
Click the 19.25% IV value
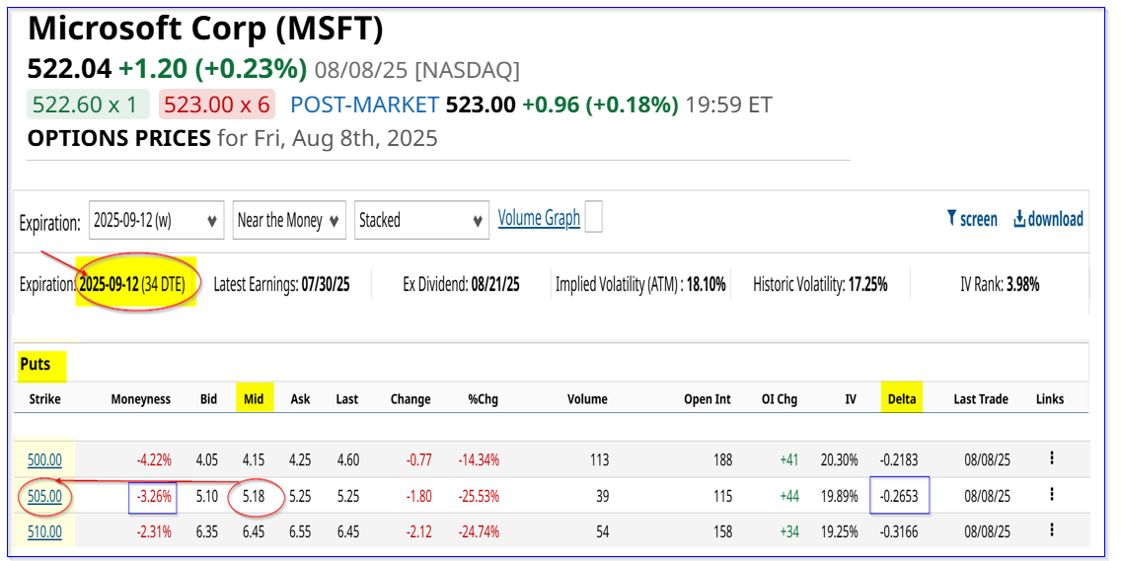[839, 531]
